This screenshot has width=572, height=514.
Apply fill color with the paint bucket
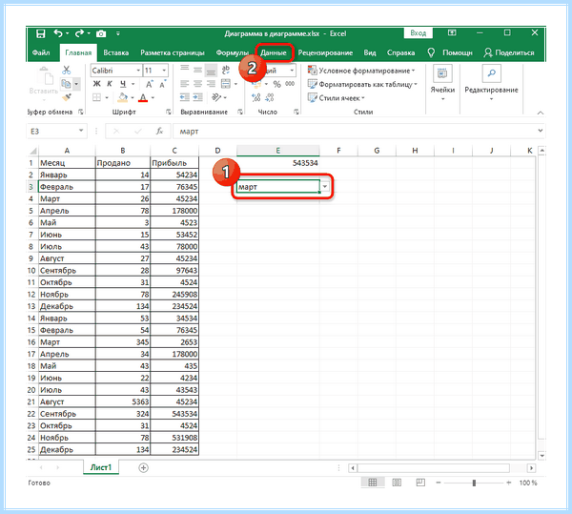click(x=123, y=97)
